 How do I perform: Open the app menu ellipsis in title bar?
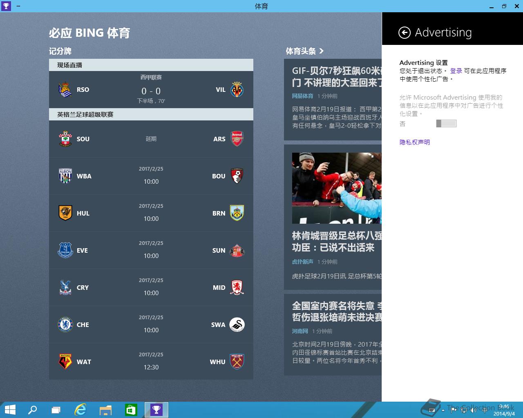[x=18, y=6]
